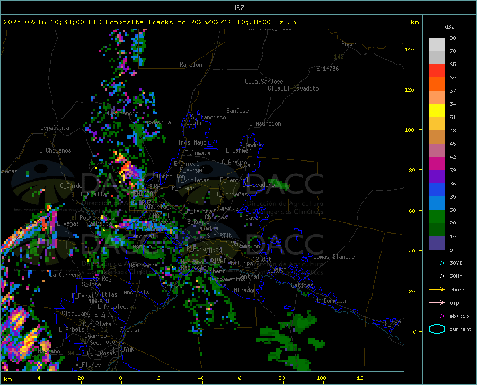
Task: Click the blue 36 dBZ color swatch
Action: point(437,190)
